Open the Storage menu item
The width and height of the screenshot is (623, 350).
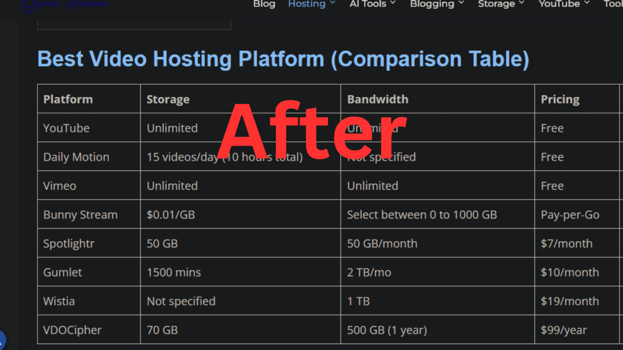(496, 4)
